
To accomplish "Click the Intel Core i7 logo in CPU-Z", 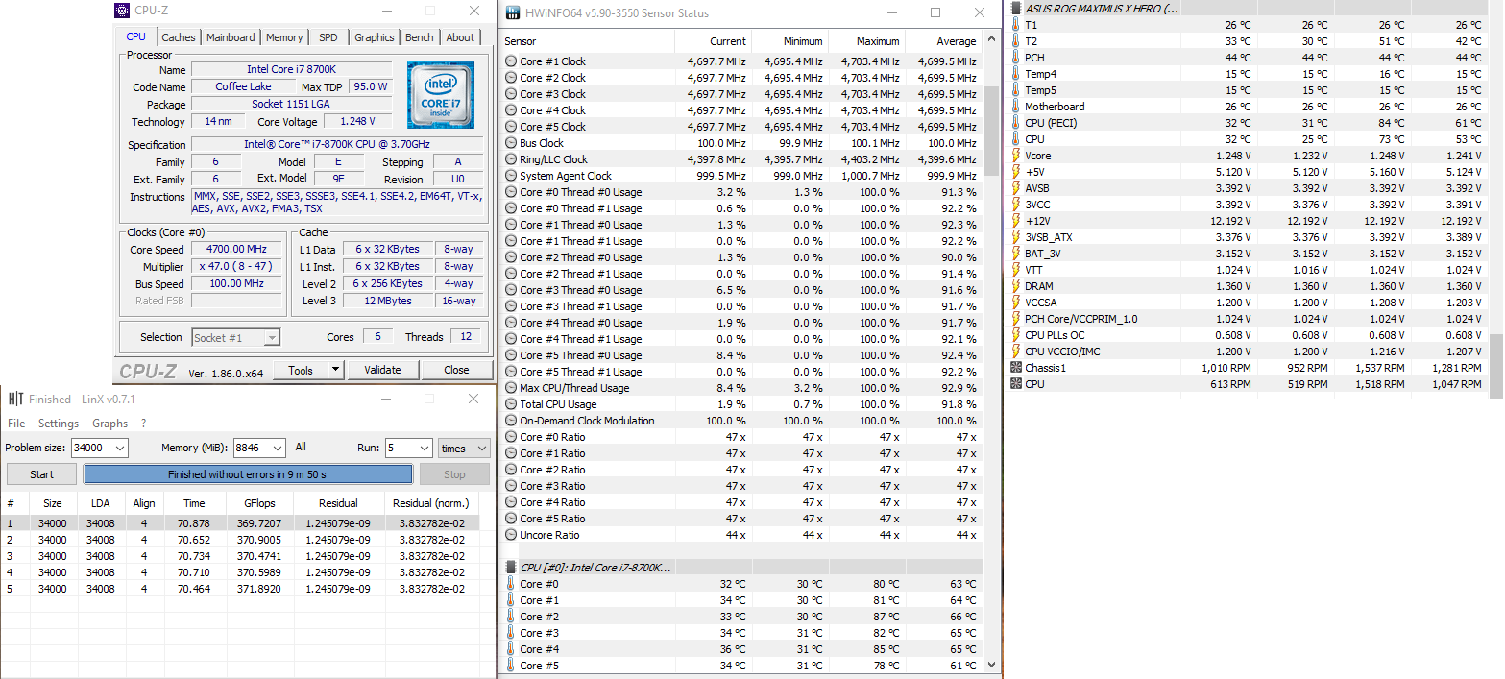I will click(x=440, y=95).
